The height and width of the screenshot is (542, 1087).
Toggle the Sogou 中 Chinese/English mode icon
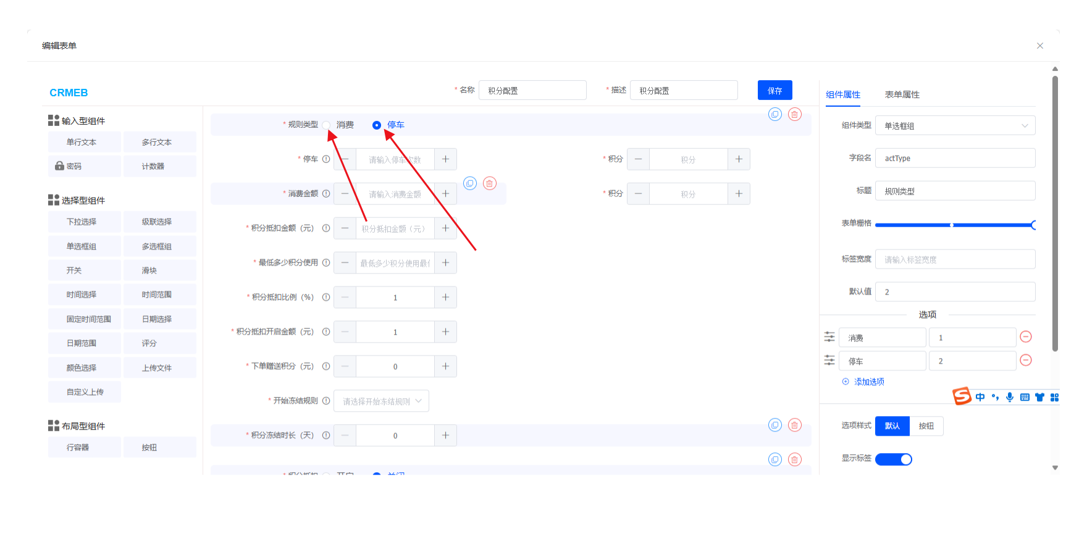pos(980,397)
